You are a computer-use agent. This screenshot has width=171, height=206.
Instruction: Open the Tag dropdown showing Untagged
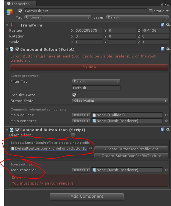tap(58, 17)
